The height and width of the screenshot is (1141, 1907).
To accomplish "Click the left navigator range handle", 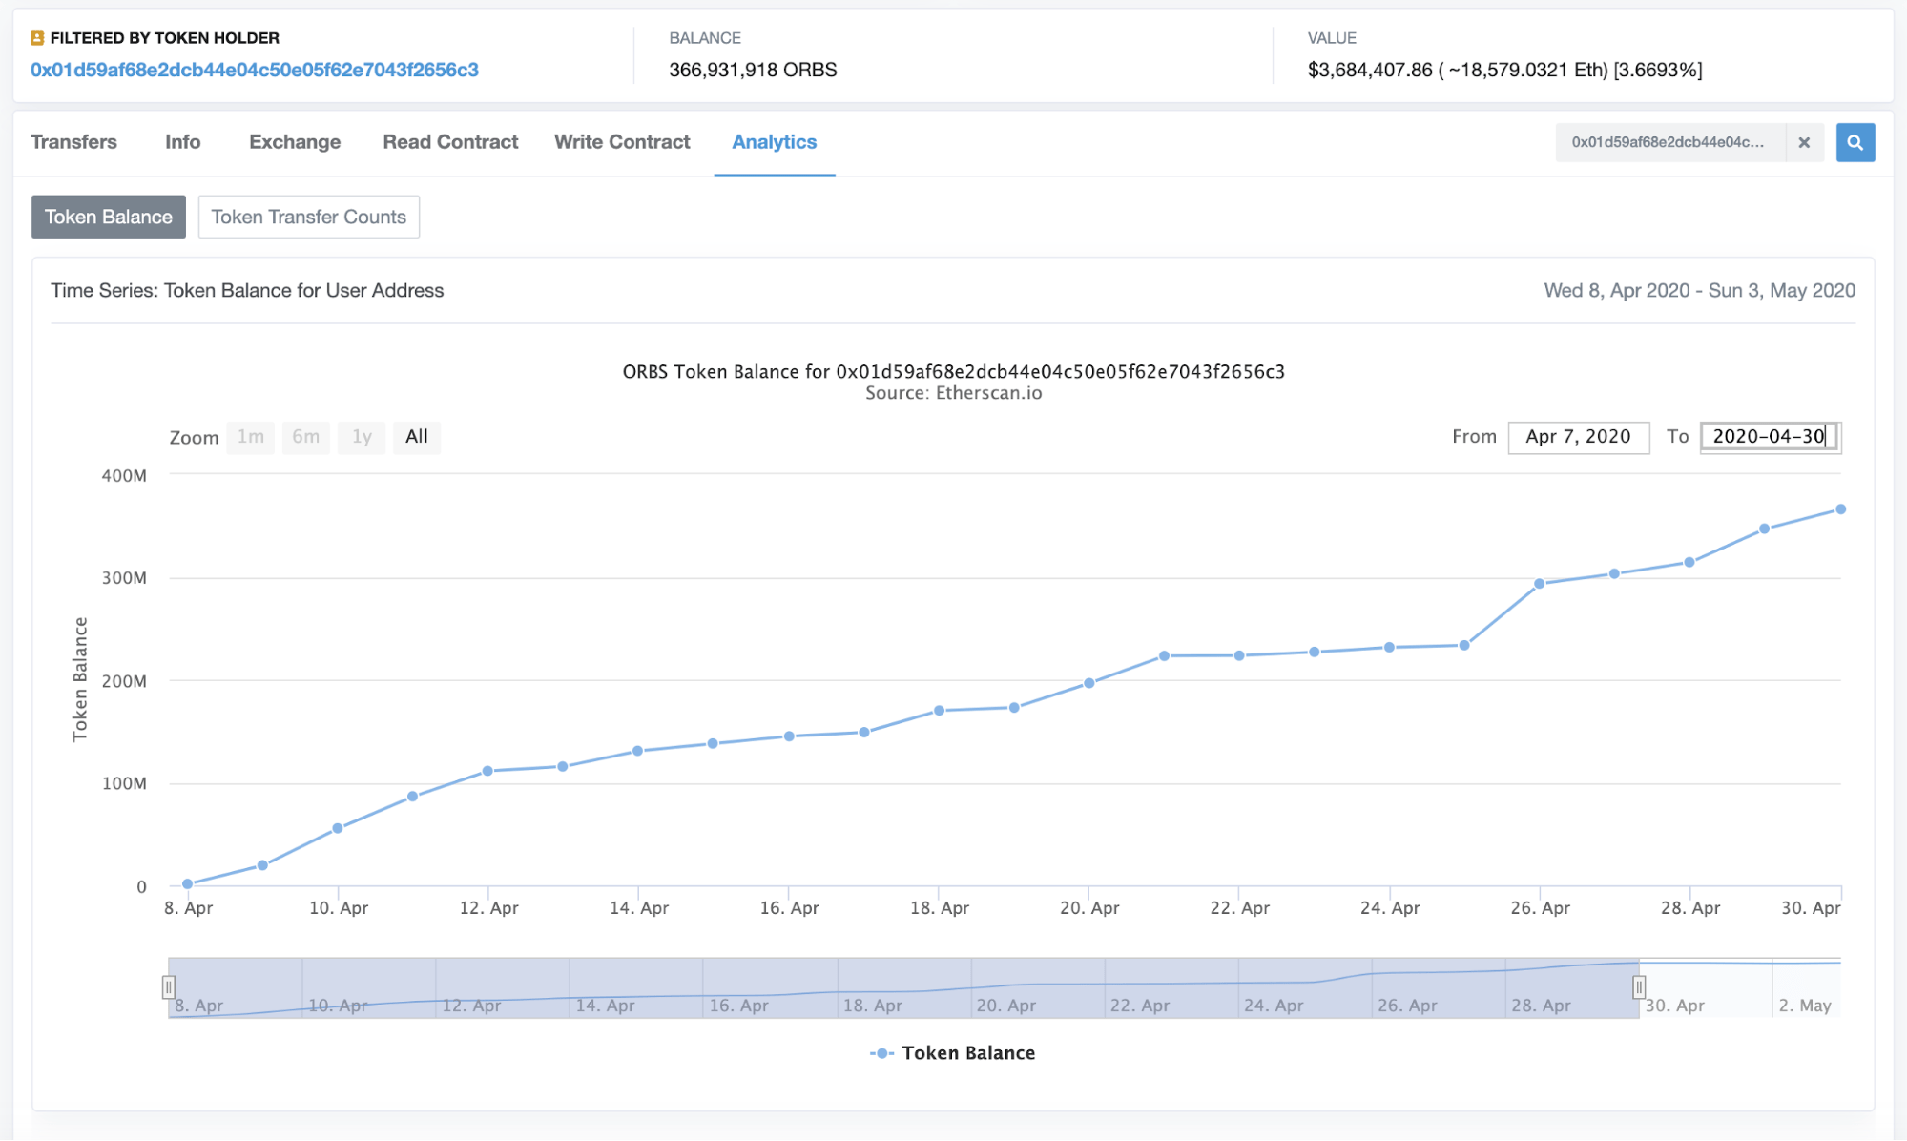I will pos(168,986).
